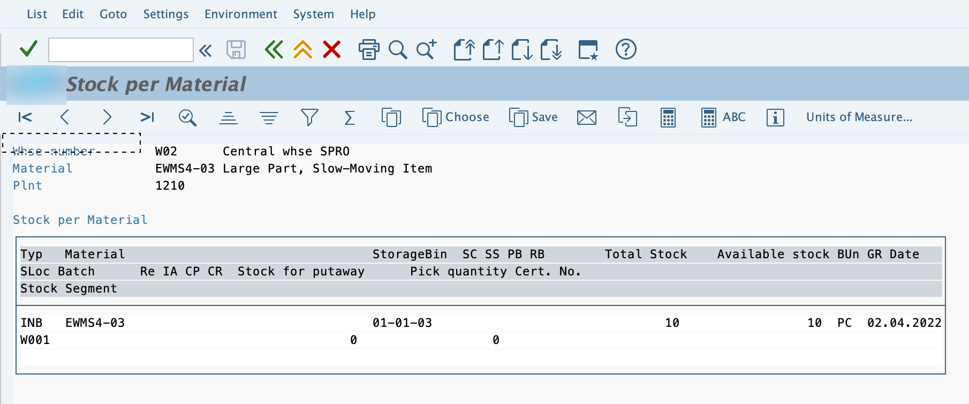Click the Sum total sigma icon
The height and width of the screenshot is (404, 969).
pyautogui.click(x=350, y=117)
